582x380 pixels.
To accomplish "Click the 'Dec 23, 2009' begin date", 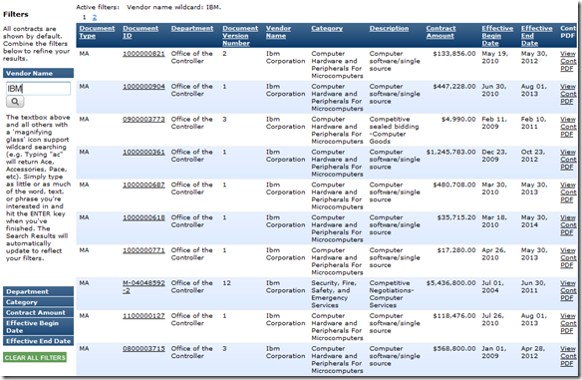I will (494, 156).
